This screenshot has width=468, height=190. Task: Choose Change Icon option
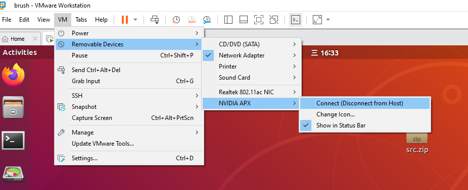[365, 114]
